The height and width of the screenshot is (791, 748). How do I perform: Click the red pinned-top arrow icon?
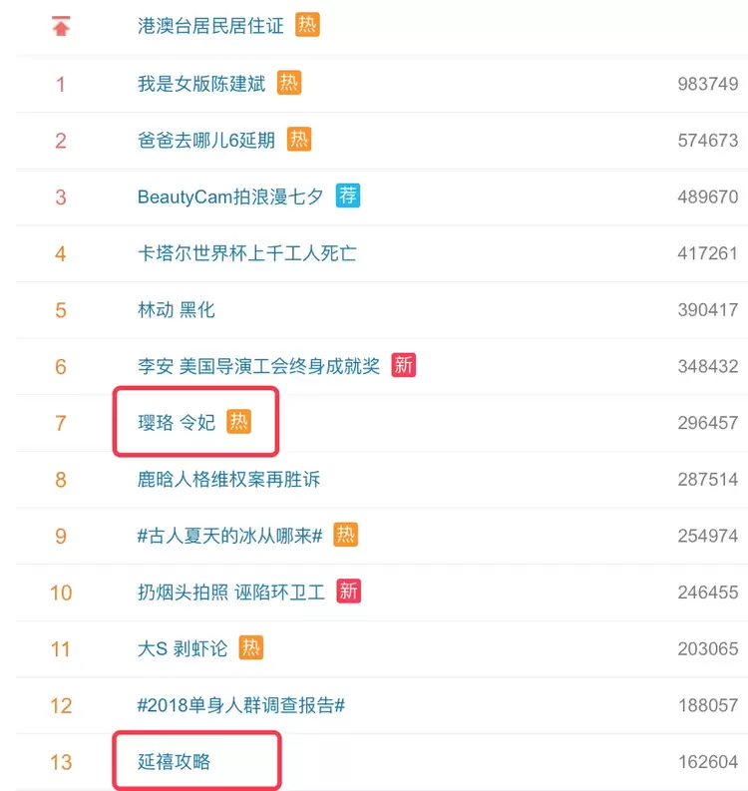click(61, 27)
